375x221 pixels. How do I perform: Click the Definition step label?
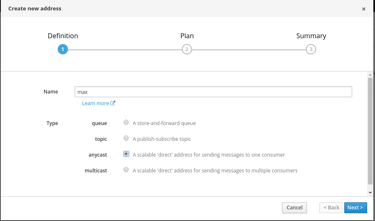[63, 36]
